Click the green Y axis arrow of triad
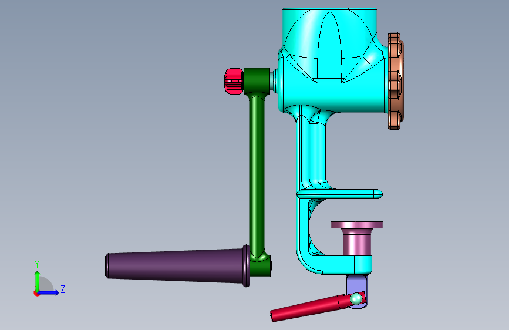Viewport: 509px width, 330px height. click(37, 281)
